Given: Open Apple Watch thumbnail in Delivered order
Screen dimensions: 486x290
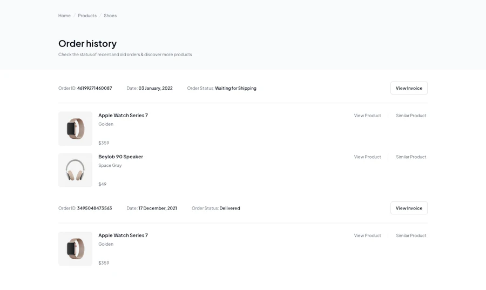Looking at the screenshot, I should (75, 249).
